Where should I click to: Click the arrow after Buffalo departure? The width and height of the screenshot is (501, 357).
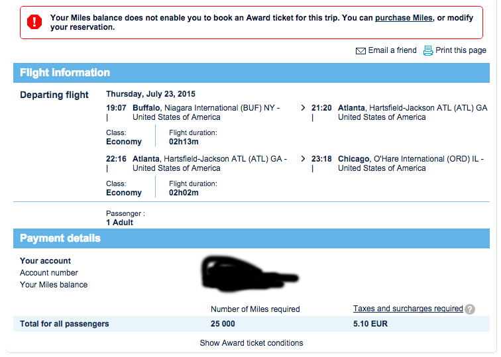point(304,107)
